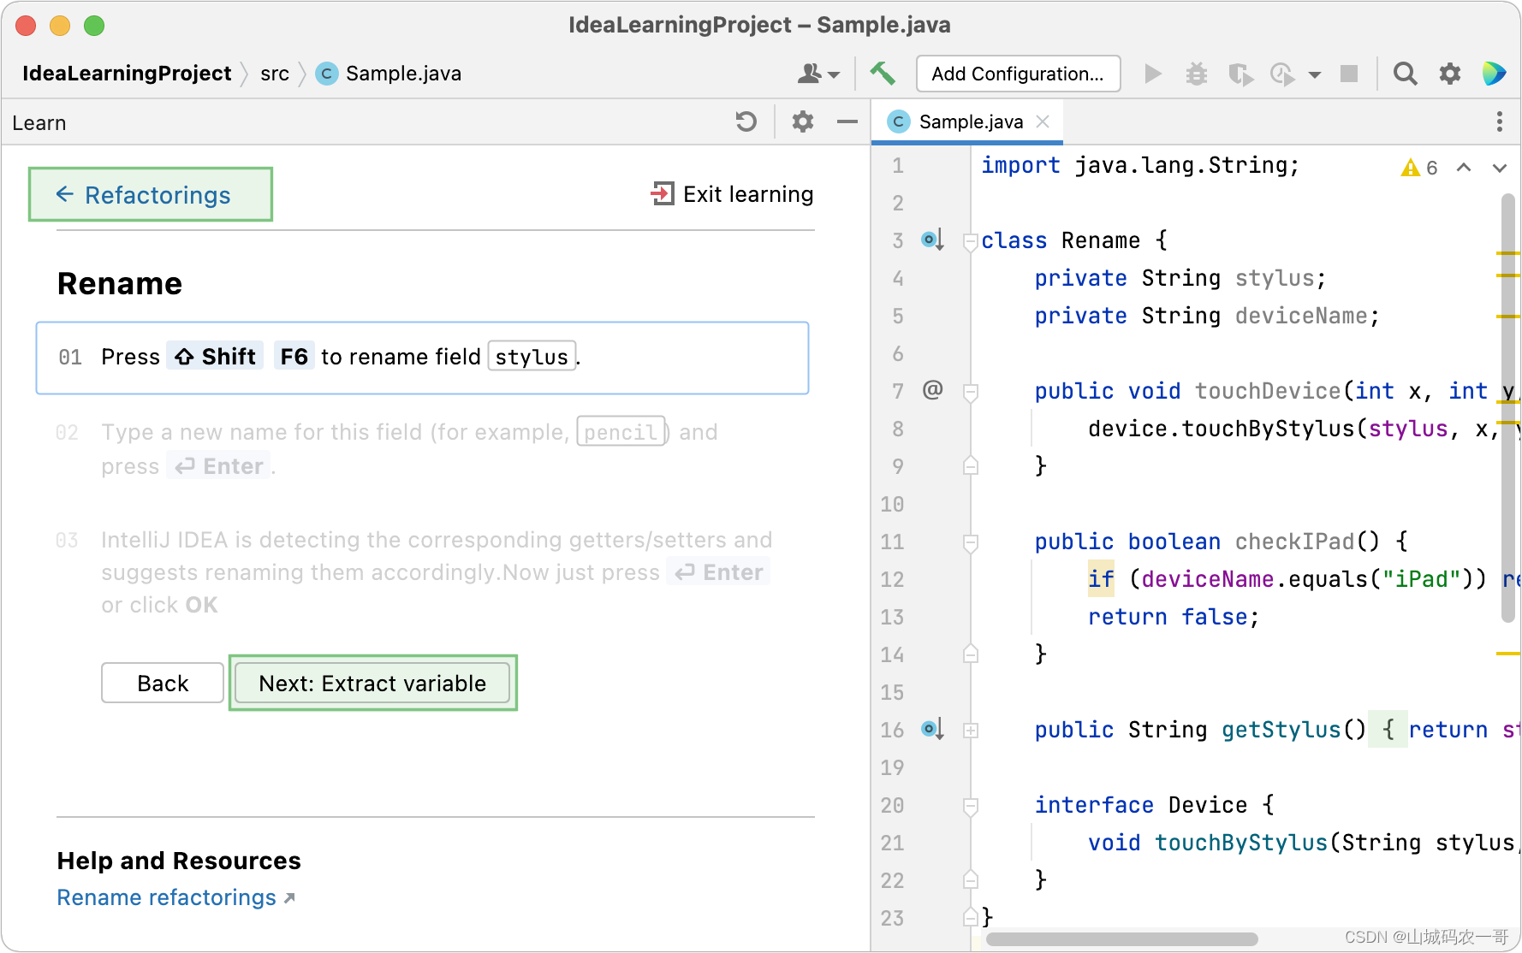Click the implementations gutter icon on line 3
Image resolution: width=1522 pixels, height=953 pixels.
[932, 240]
